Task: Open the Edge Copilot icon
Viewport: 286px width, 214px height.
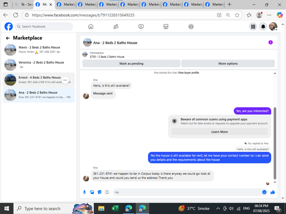Action: pos(280,15)
